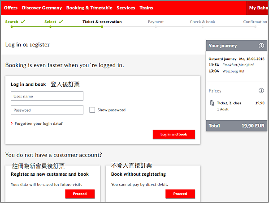Click the Würzburg Hbf arrival text
This screenshot has width=269, height=203.
[233, 71]
